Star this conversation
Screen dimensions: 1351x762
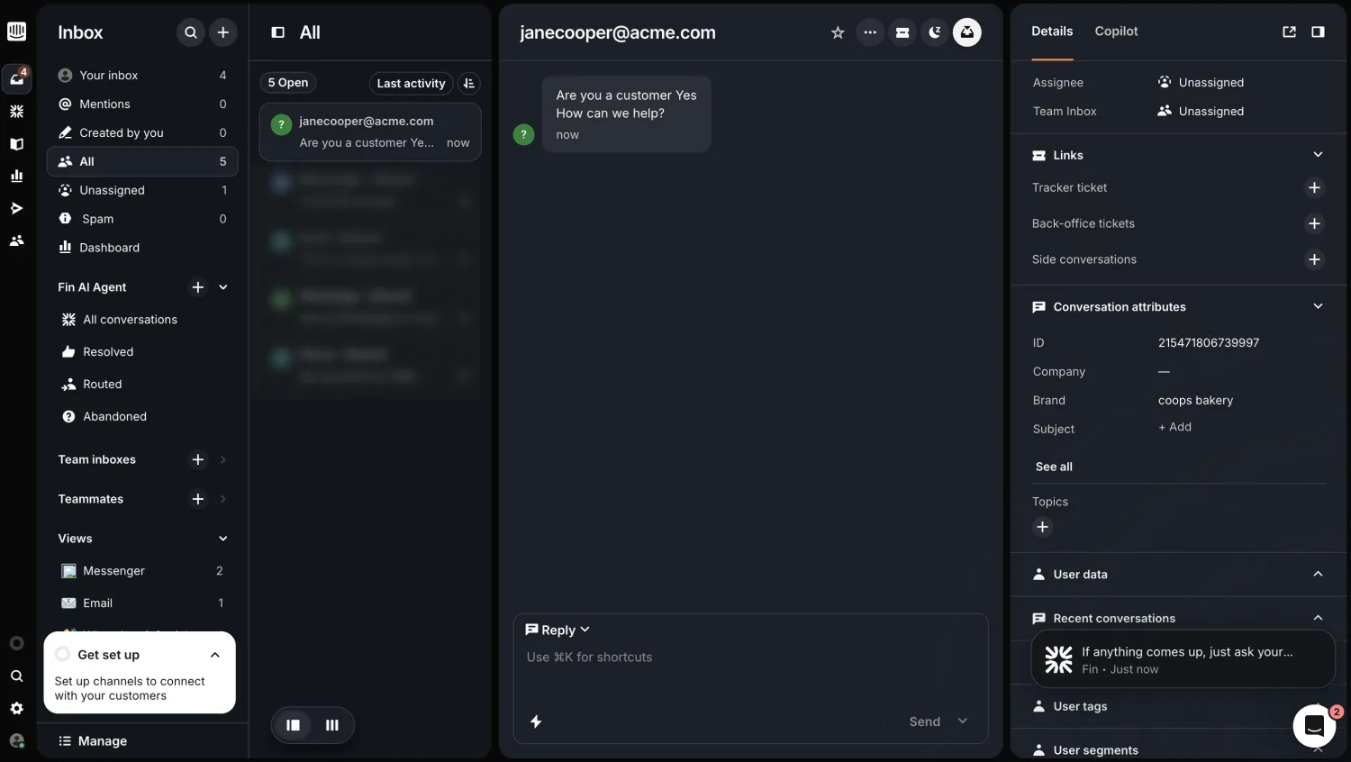point(838,32)
